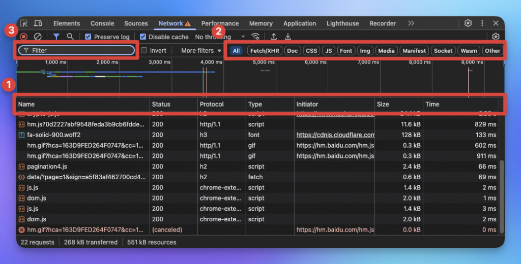Toggle the funnel filter icon
521x264 pixels.
point(56,37)
